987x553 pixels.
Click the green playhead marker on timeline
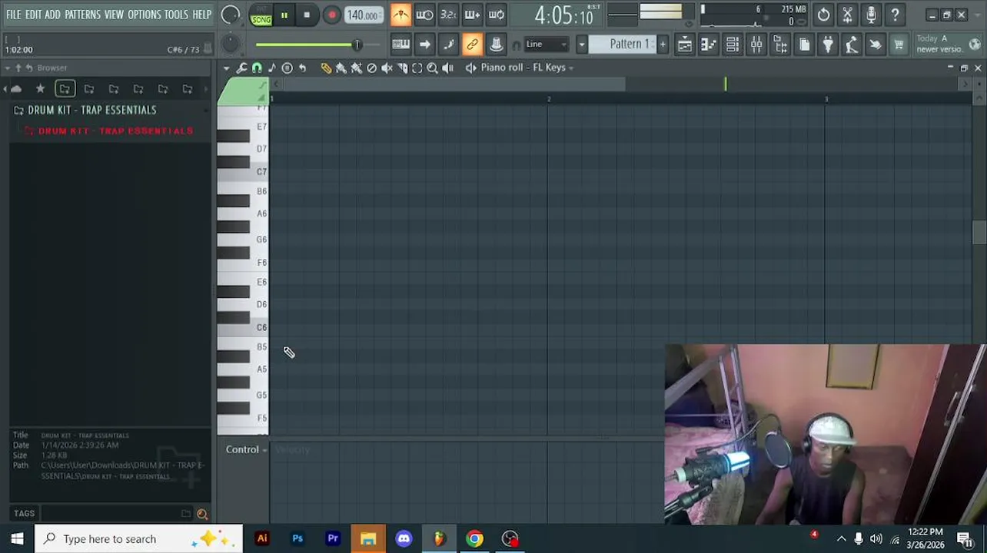(725, 84)
